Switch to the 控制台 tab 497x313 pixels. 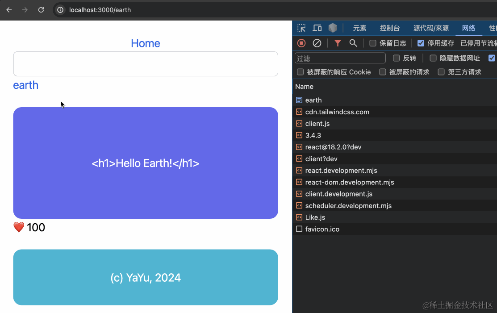click(389, 28)
